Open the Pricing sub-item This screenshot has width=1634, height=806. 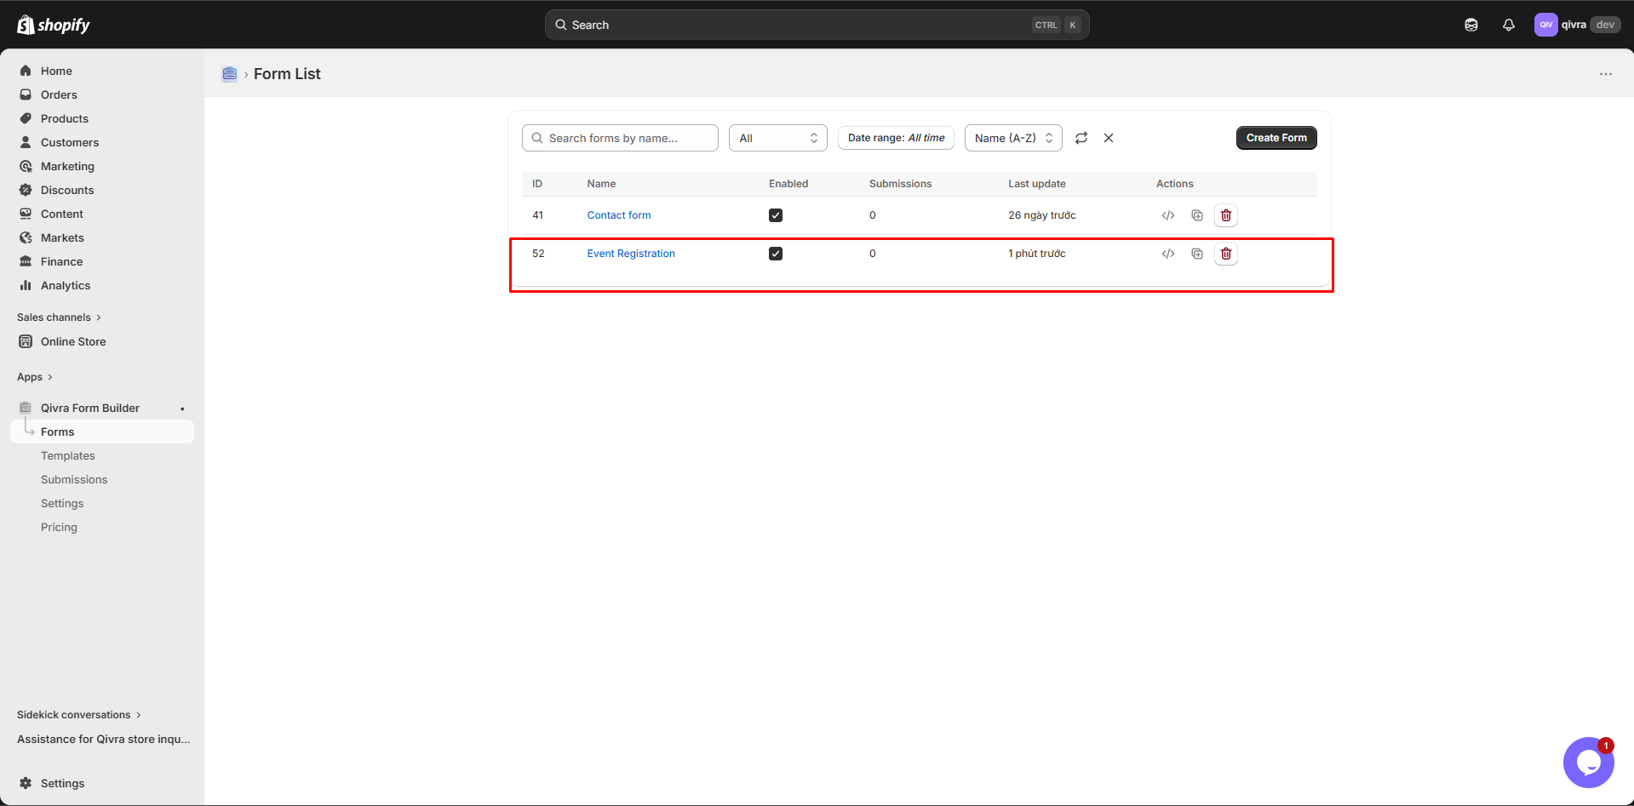coord(59,527)
